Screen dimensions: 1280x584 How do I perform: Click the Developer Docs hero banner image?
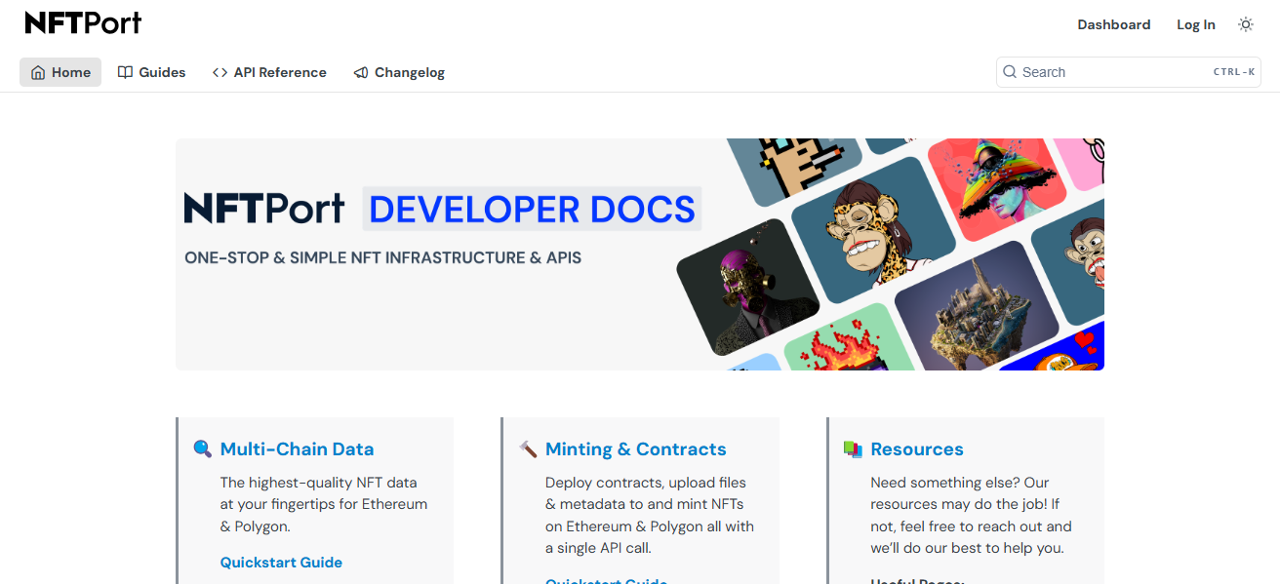click(640, 254)
